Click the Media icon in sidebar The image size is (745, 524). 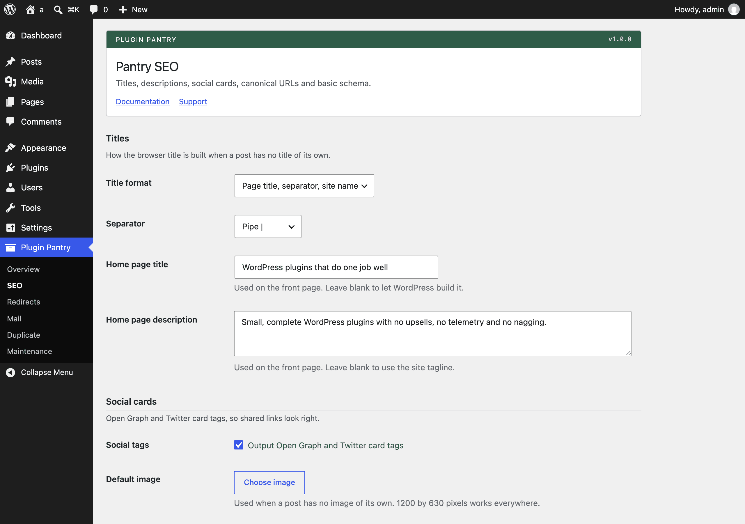point(10,82)
